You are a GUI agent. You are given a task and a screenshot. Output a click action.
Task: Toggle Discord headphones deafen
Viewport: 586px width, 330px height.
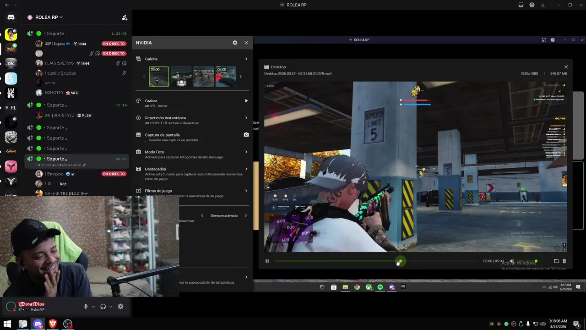pyautogui.click(x=103, y=307)
